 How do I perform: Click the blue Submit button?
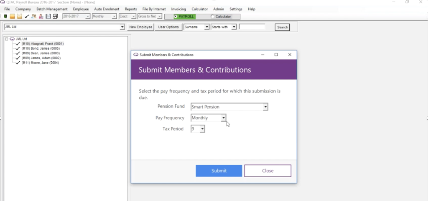[x=219, y=171]
